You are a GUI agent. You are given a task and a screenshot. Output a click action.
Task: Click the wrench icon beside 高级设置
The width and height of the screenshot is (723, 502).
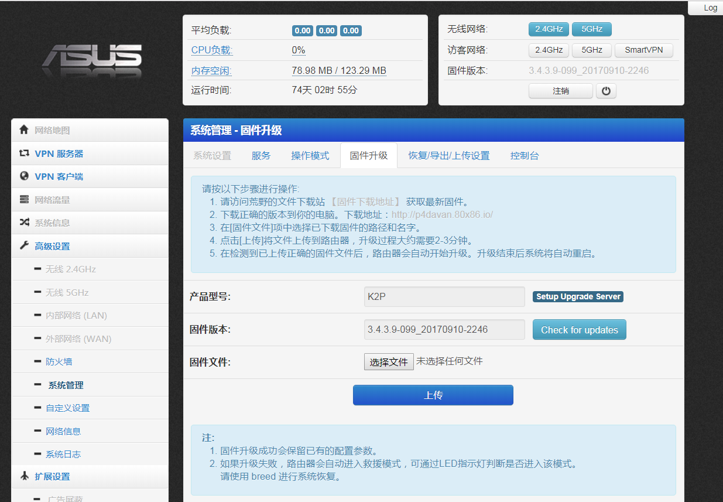[24, 245]
